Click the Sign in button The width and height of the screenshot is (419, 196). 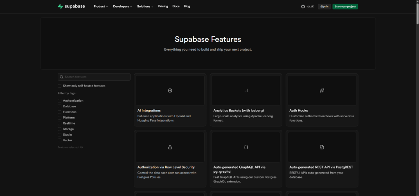tap(324, 7)
